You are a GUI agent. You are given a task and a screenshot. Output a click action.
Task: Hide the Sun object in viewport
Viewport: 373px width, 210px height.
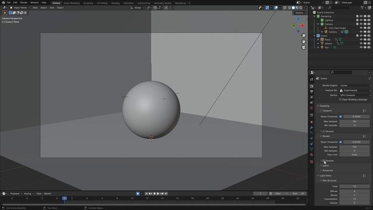[x=361, y=47]
